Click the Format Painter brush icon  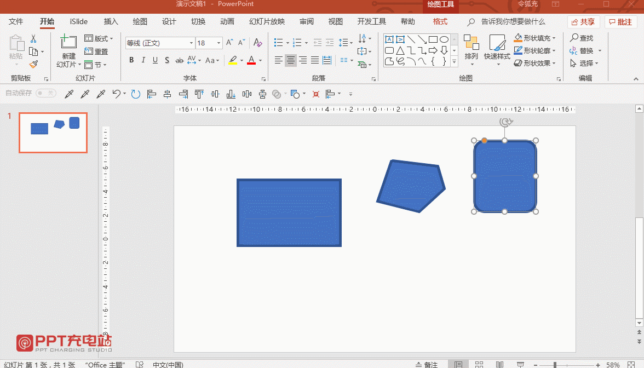[x=33, y=64]
